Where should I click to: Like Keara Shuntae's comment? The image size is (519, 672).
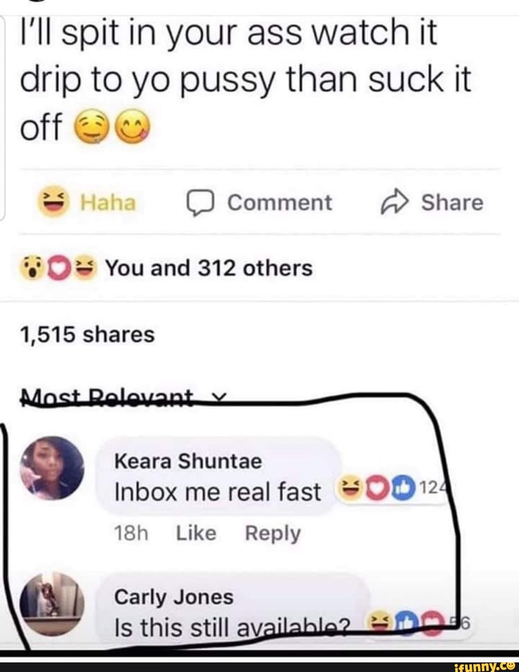(x=196, y=534)
